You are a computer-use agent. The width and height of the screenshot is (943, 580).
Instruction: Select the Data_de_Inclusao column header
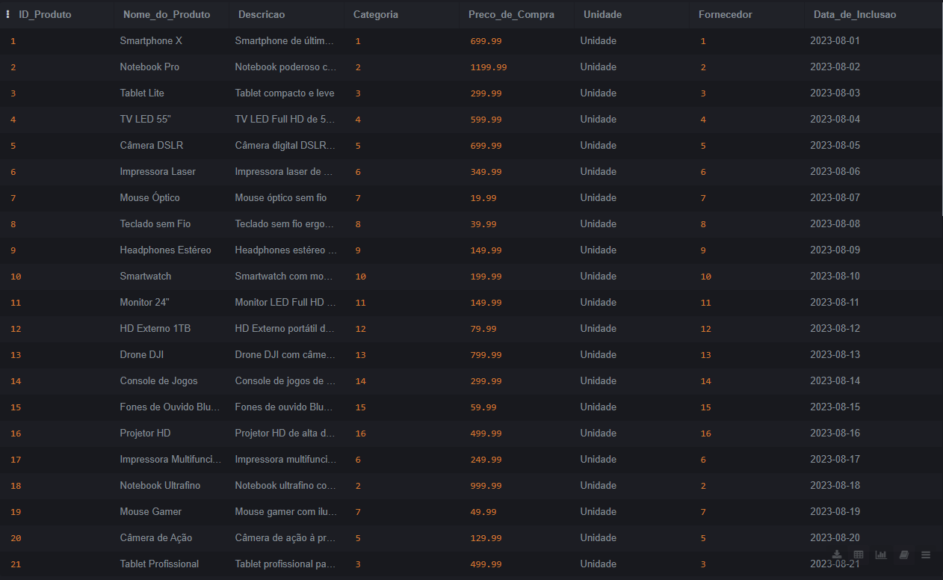click(854, 14)
